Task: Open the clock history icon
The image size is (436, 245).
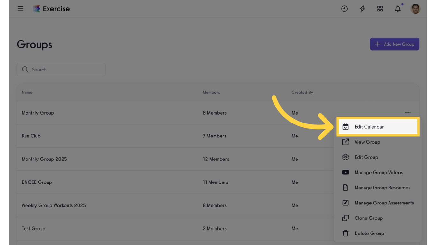Action: 344,9
